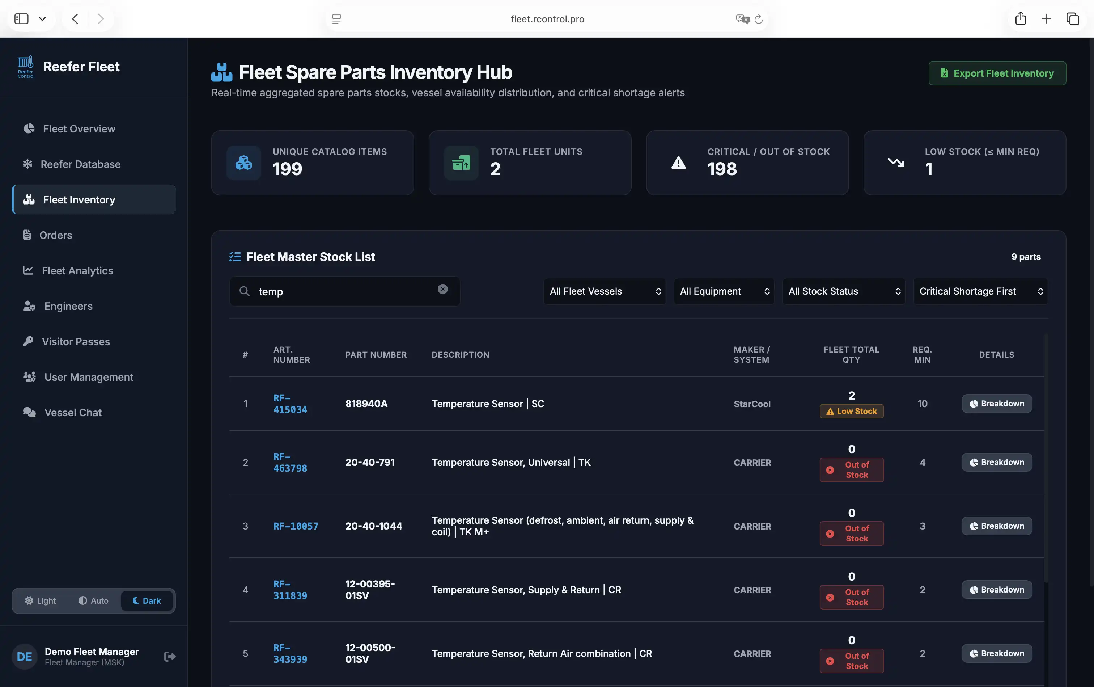
Task: Show the tab overview icon
Action: tap(1073, 18)
